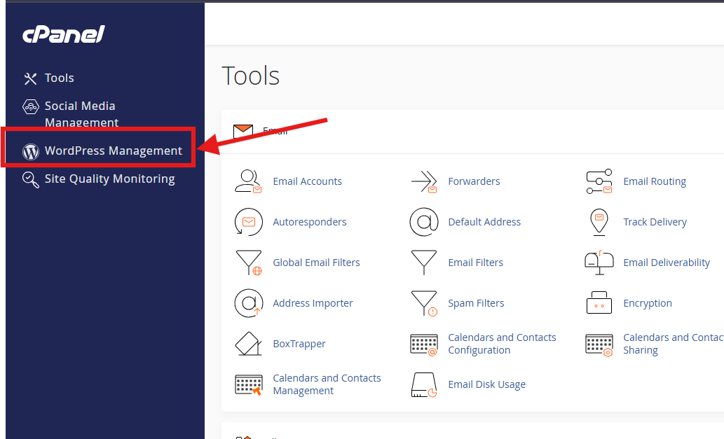Open Calendars and Contacts Configuration link

[502, 344]
